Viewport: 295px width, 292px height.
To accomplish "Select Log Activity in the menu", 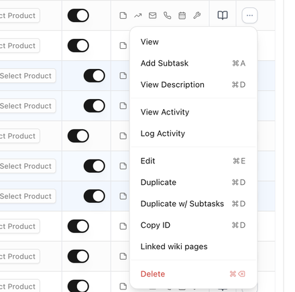I will 194,133.
